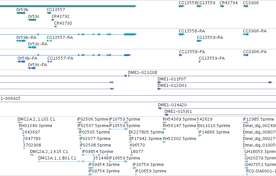Select the IP02507.5prime EST label
Viewport: 276px width, 176px height.
93,126
